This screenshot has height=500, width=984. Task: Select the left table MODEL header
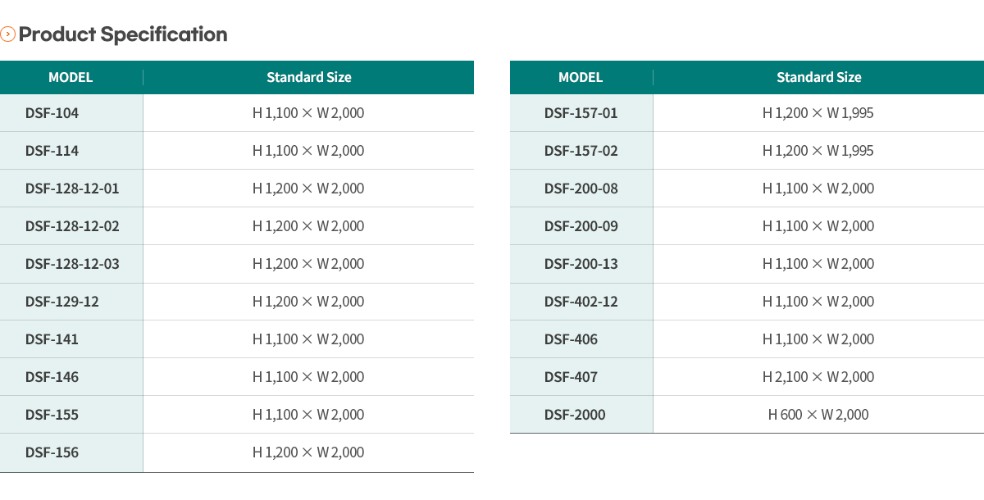pos(71,78)
